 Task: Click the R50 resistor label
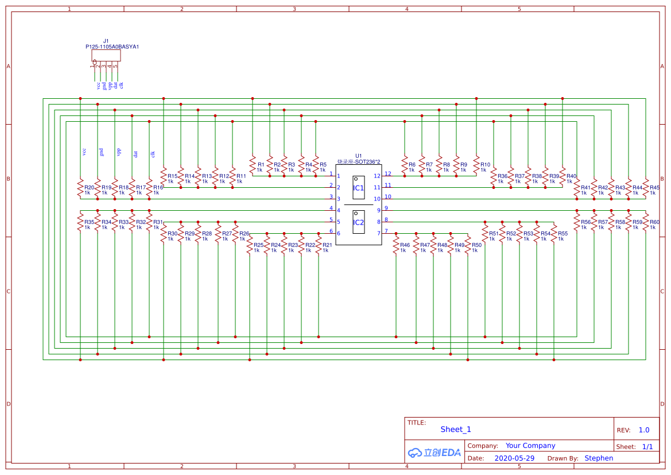pyautogui.click(x=476, y=245)
